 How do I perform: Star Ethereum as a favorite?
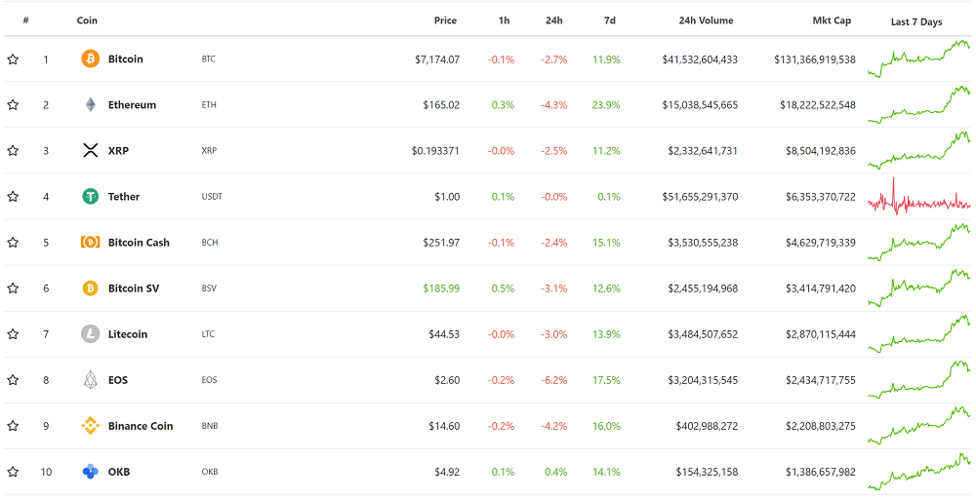[13, 105]
